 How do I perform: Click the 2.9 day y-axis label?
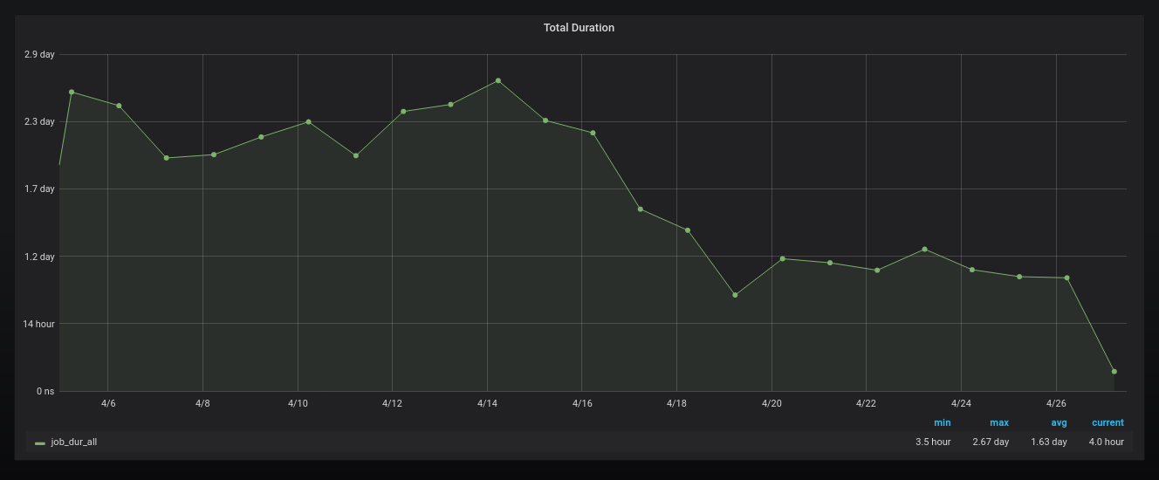click(x=39, y=54)
